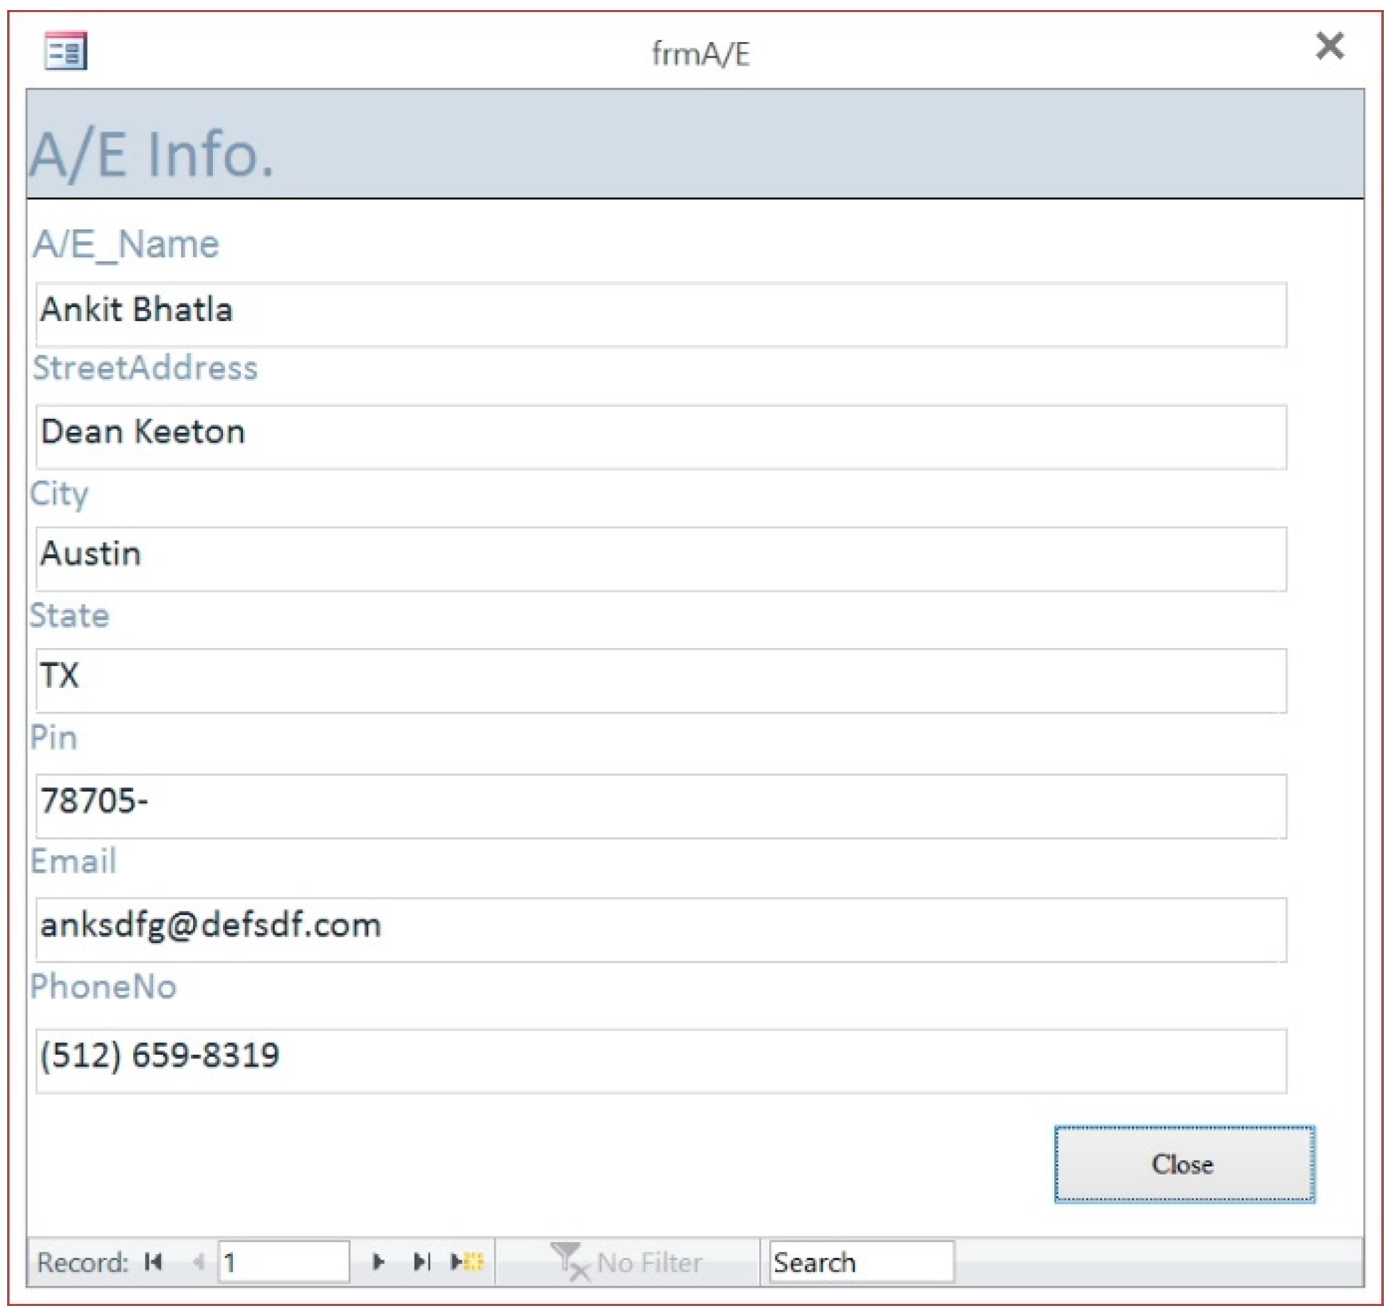Select the StreetAddress field Dean Keeton
The image size is (1391, 1316).
[x=660, y=437]
